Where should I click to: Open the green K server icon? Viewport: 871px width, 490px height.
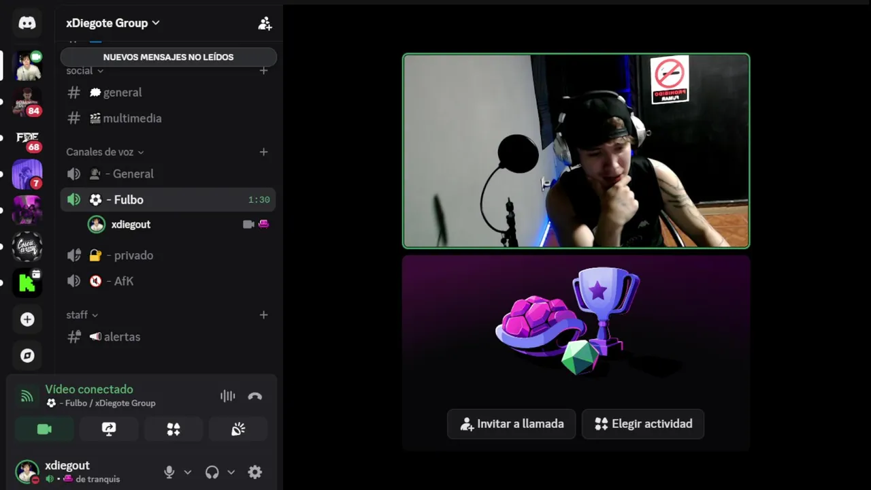tap(27, 282)
